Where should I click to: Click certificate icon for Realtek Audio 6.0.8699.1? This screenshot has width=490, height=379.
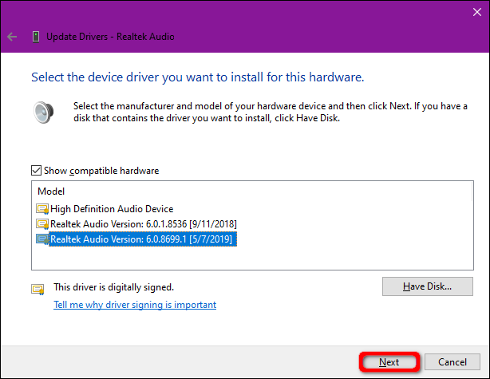(x=42, y=239)
